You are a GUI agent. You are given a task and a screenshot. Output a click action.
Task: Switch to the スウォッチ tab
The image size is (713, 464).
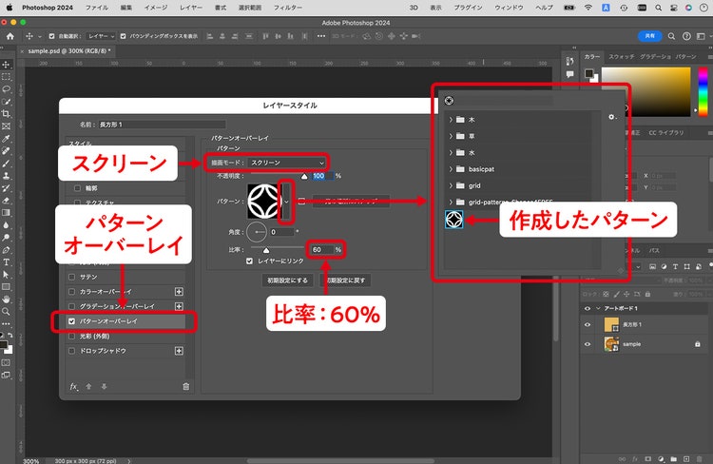point(621,56)
